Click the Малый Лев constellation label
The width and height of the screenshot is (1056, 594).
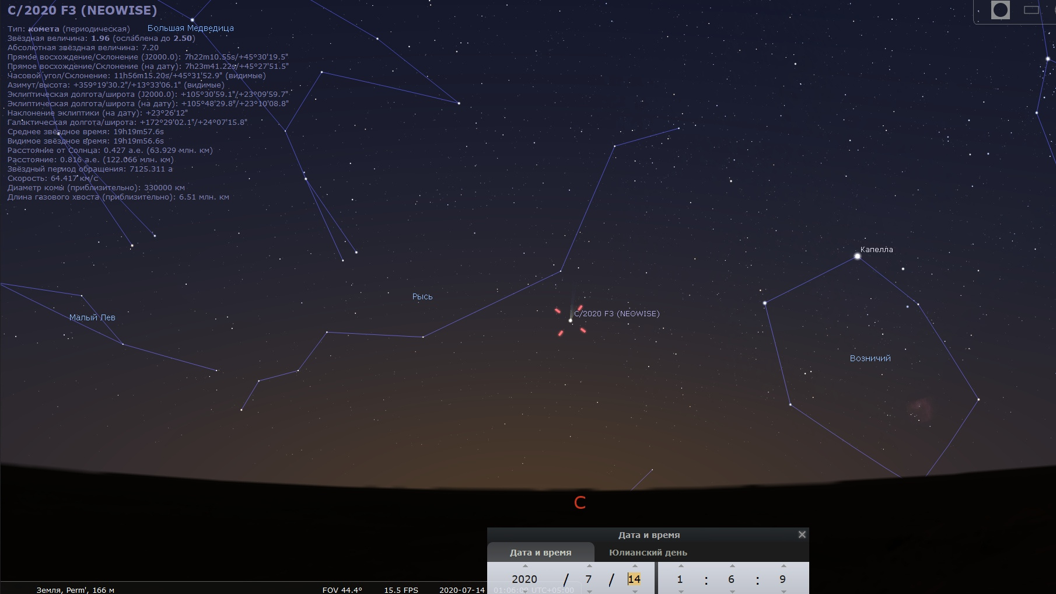[x=92, y=317]
